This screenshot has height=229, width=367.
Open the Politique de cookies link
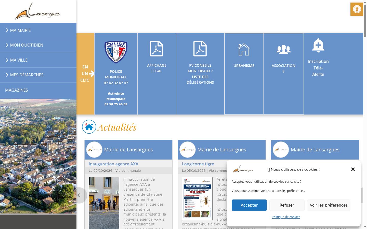286,217
